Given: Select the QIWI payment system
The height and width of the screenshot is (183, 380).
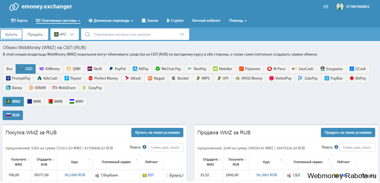Looking at the screenshot, I should pyautogui.click(x=74, y=69).
